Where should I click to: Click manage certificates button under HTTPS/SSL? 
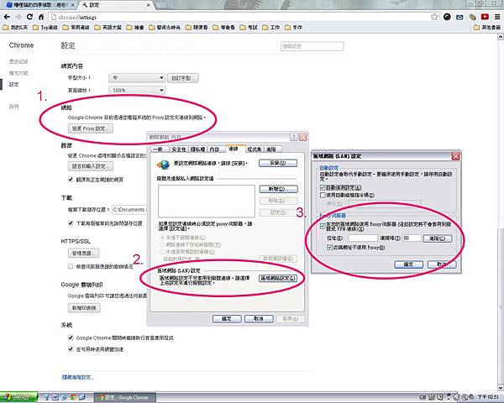coord(83,253)
